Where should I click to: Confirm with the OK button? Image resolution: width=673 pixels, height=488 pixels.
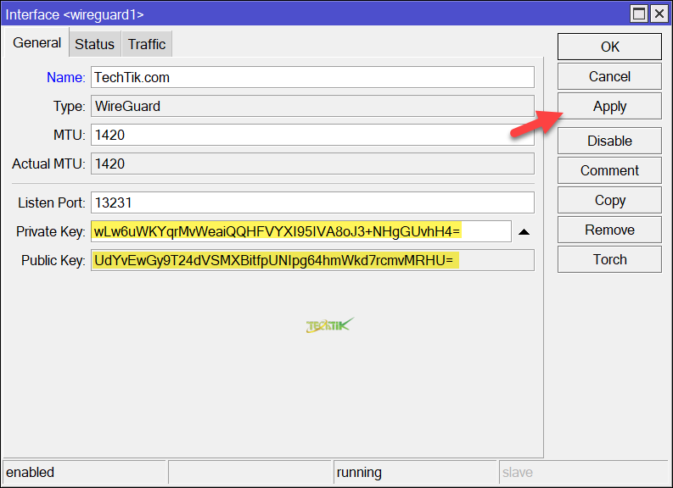pos(609,47)
